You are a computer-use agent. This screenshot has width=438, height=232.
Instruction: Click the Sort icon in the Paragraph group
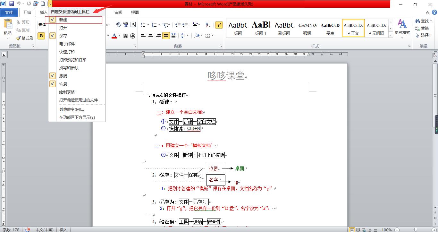208,25
